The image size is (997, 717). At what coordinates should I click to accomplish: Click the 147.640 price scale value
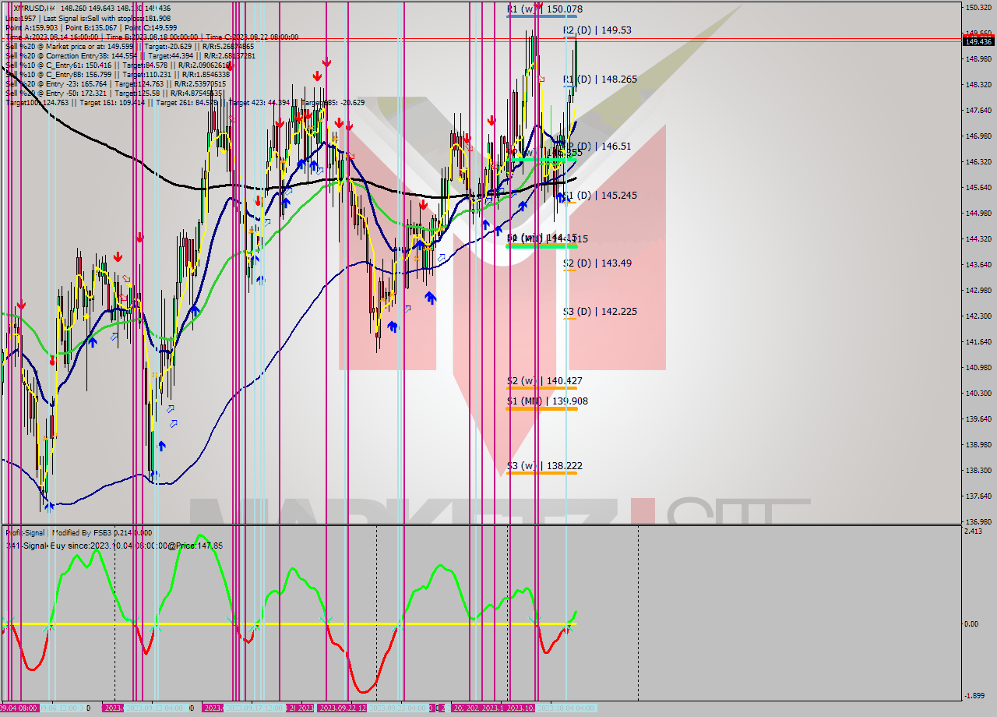(978, 111)
